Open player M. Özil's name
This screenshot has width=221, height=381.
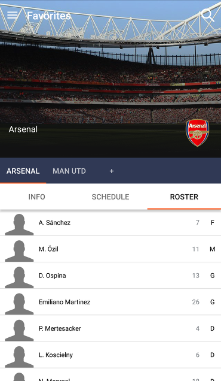[x=48, y=249]
